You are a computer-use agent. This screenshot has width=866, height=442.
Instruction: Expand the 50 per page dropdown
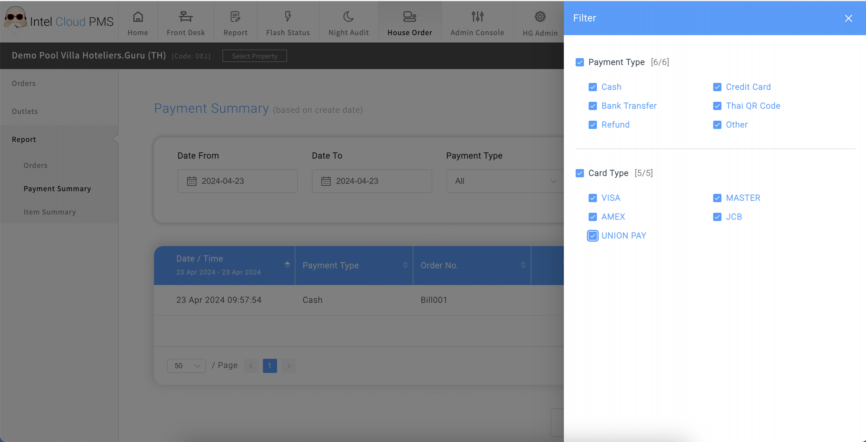[x=186, y=366]
